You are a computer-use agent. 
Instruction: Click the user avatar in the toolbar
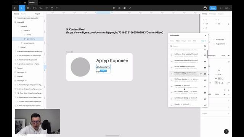205,8
